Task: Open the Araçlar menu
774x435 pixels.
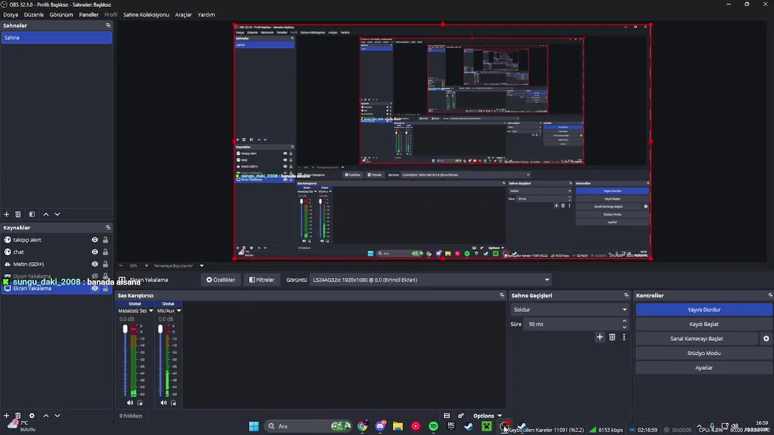Action: tap(183, 14)
